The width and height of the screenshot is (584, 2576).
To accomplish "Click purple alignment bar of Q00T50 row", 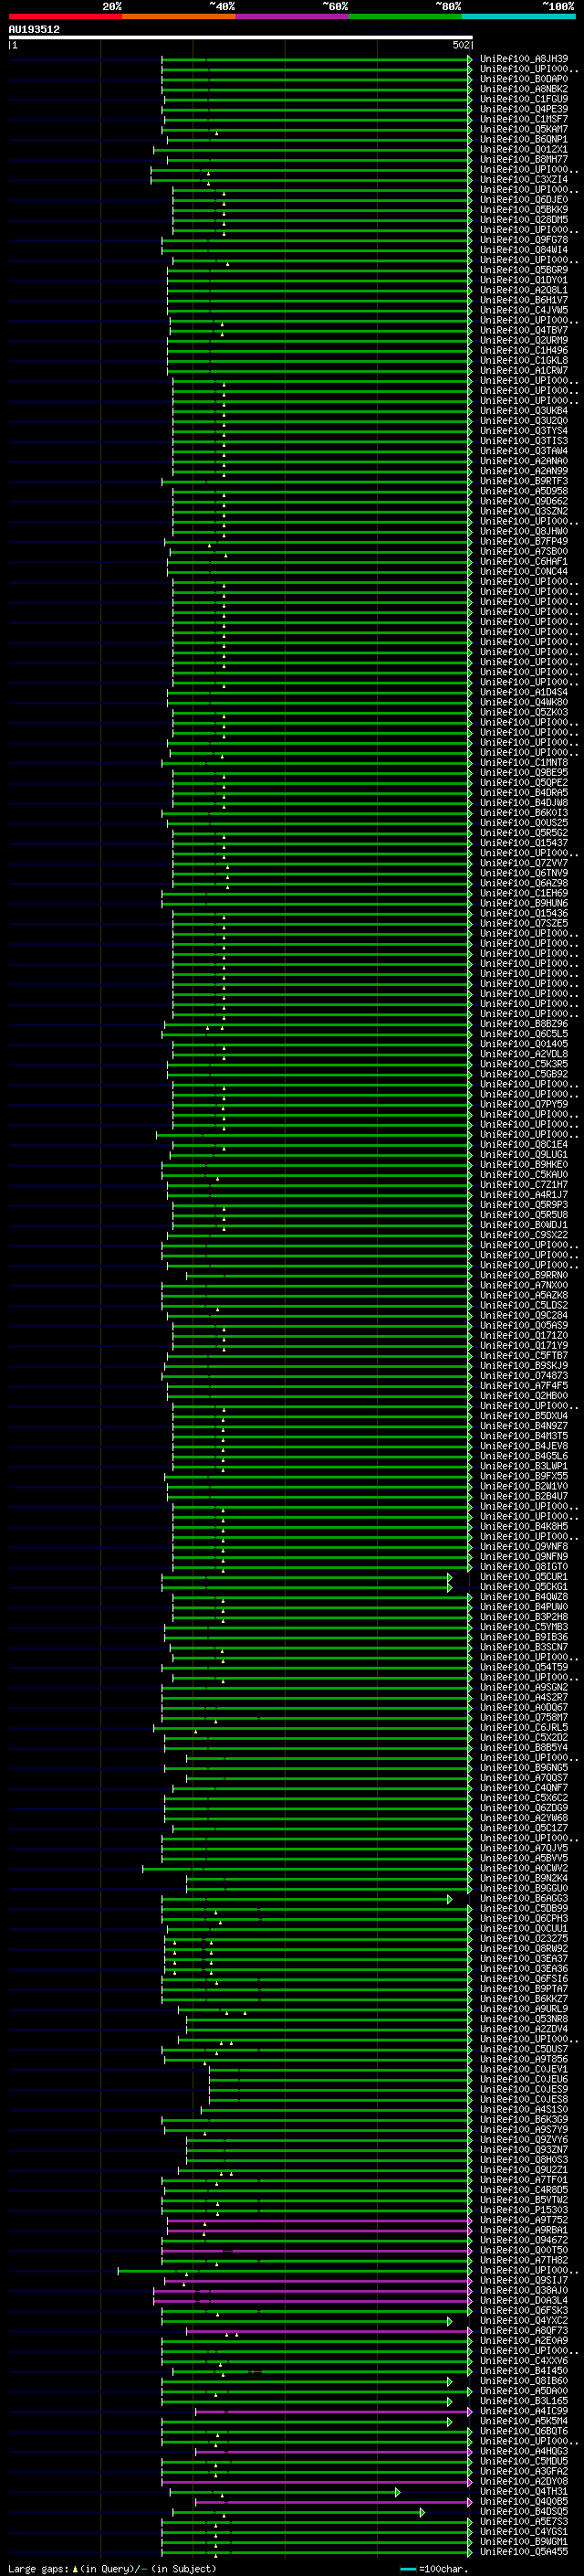I will click(x=317, y=2250).
